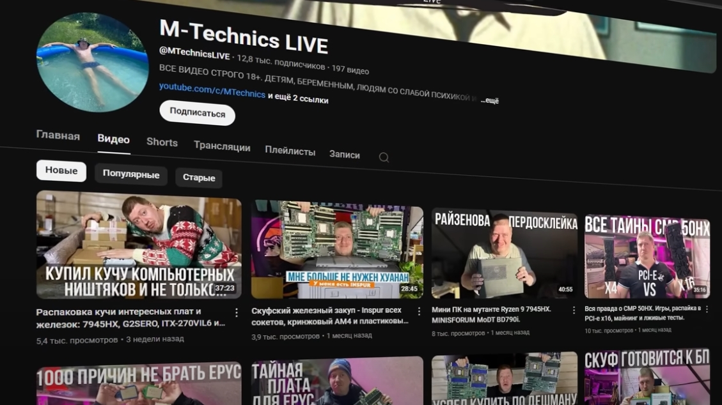
Task: Open the 1000 ПРИЧИН НЕ БРАТЬ EPYC thumbnail
Action: pos(139,384)
